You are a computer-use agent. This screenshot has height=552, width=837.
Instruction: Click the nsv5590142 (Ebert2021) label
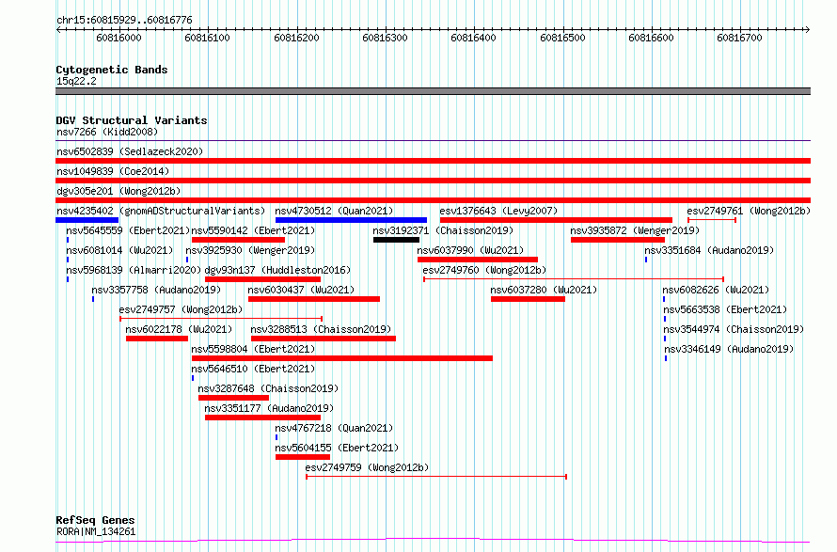(x=253, y=230)
